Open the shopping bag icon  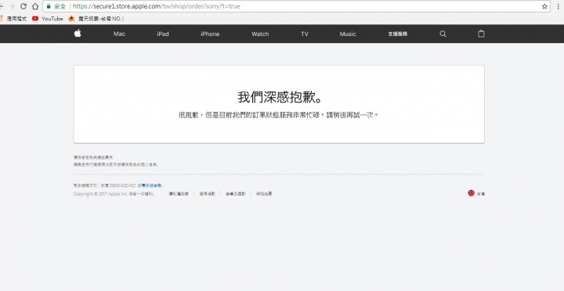coord(481,34)
